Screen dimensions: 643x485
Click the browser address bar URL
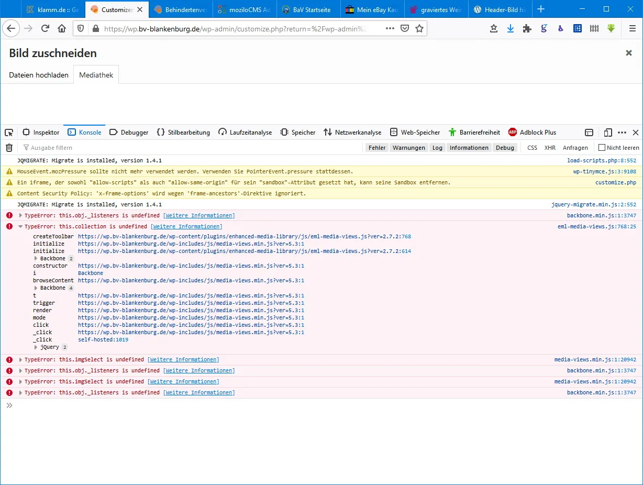(236, 29)
